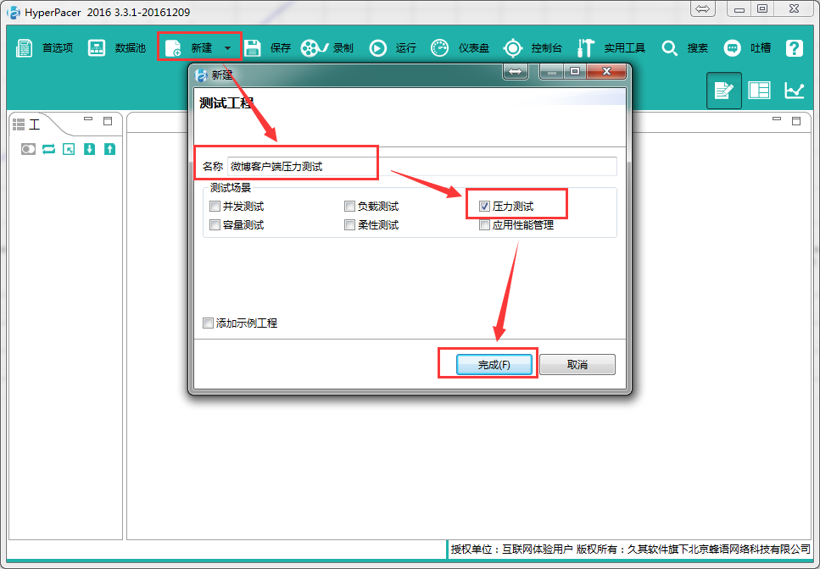The height and width of the screenshot is (569, 820).
Task: Open the 数据池 data pool tool
Action: pos(116,48)
